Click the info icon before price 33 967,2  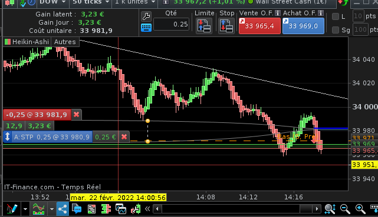click(x=165, y=2)
